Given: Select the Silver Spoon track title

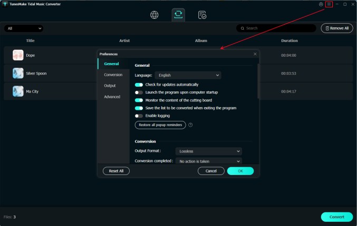Looking at the screenshot, I should pos(36,73).
